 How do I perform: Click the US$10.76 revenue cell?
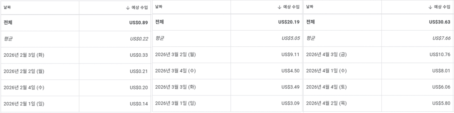point(440,54)
